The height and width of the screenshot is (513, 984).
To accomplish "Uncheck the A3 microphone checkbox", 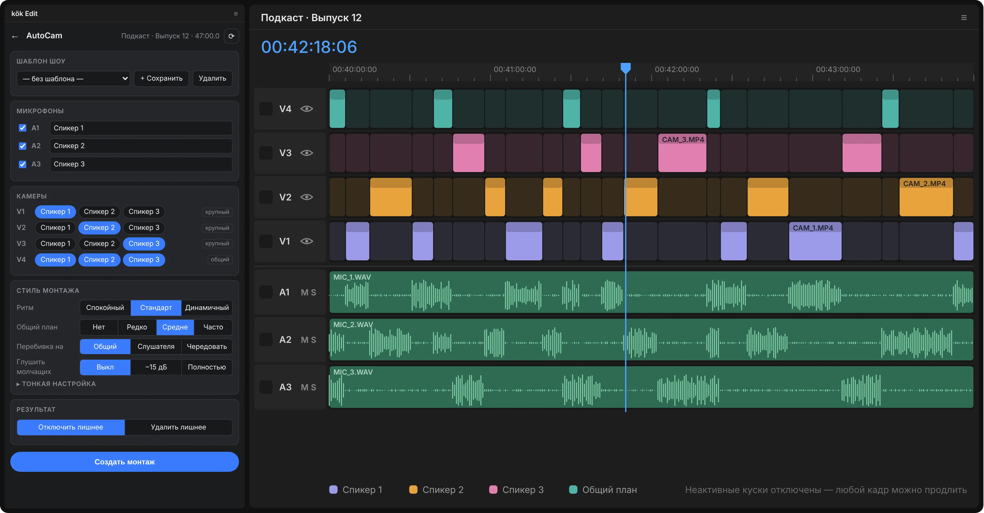I will (x=23, y=164).
